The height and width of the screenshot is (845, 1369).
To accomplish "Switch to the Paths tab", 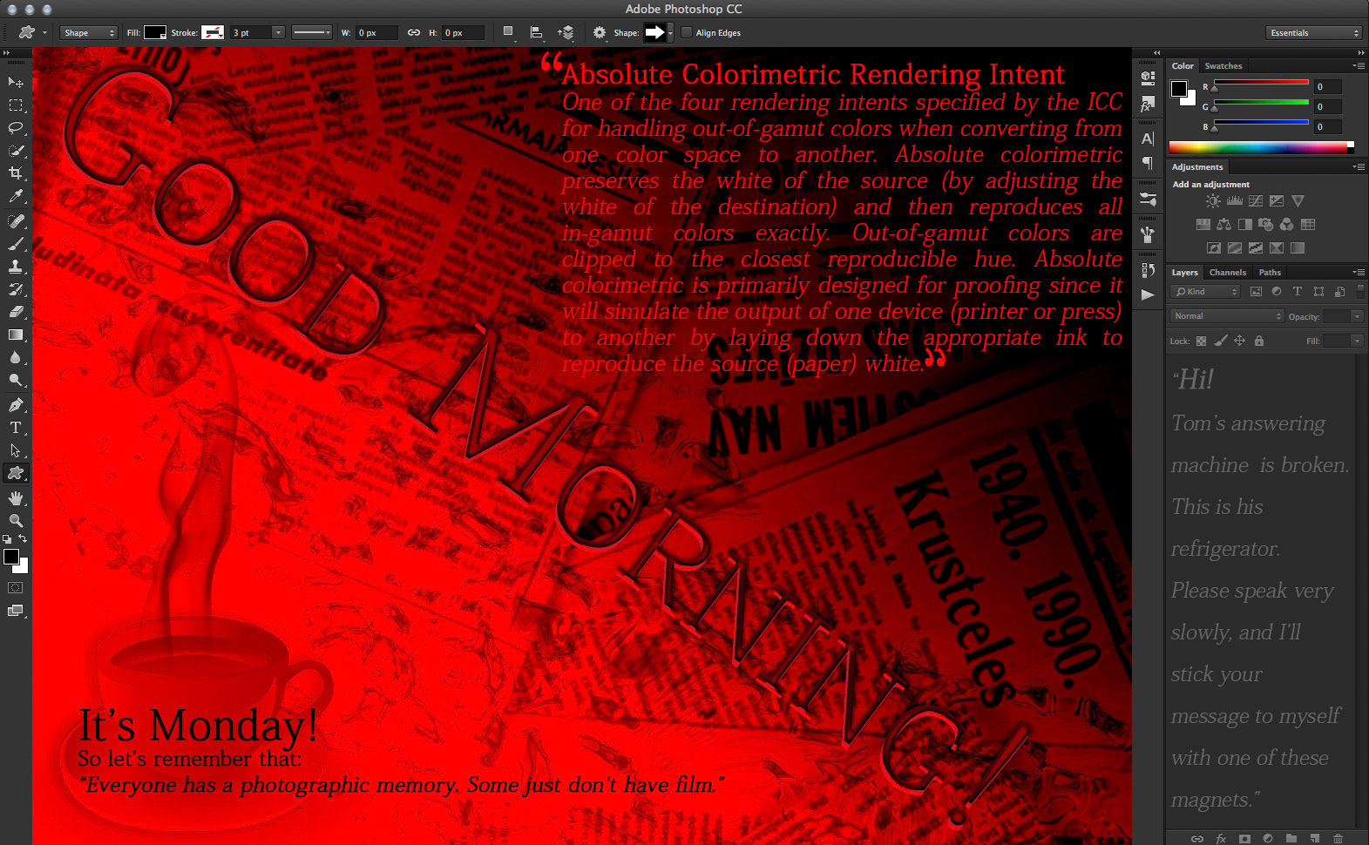I will (x=1270, y=273).
